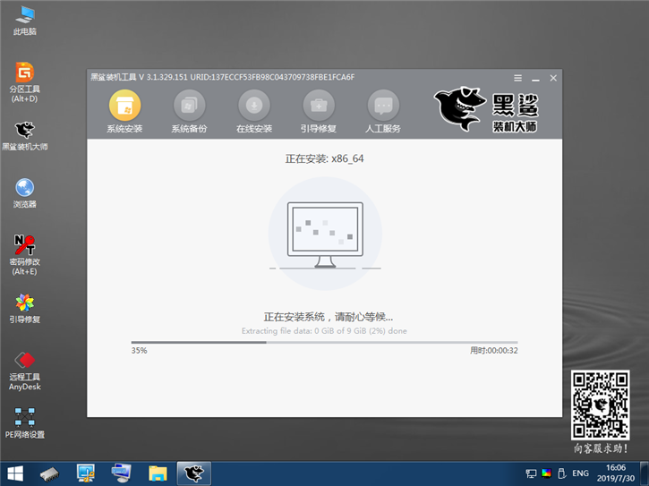Image resolution: width=649 pixels, height=486 pixels.
Task: Open the hamburger menu in title bar
Action: (x=518, y=78)
